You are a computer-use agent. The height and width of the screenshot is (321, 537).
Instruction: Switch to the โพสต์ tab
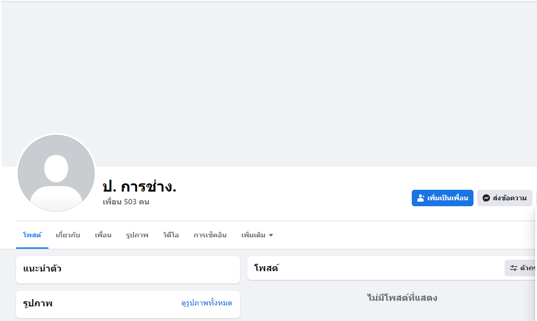[32, 235]
